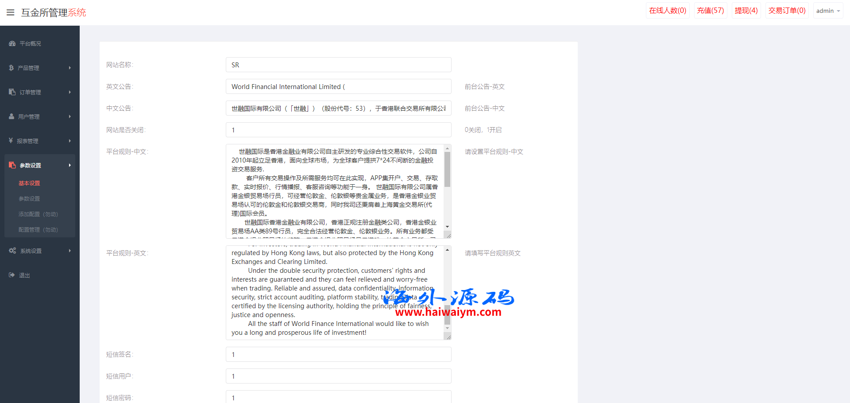Open the admin user dropdown

tap(827, 11)
